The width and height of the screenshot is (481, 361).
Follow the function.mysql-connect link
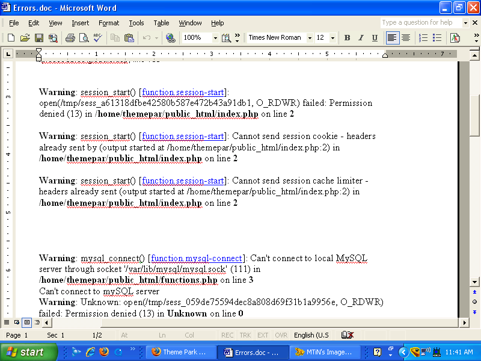197,259
